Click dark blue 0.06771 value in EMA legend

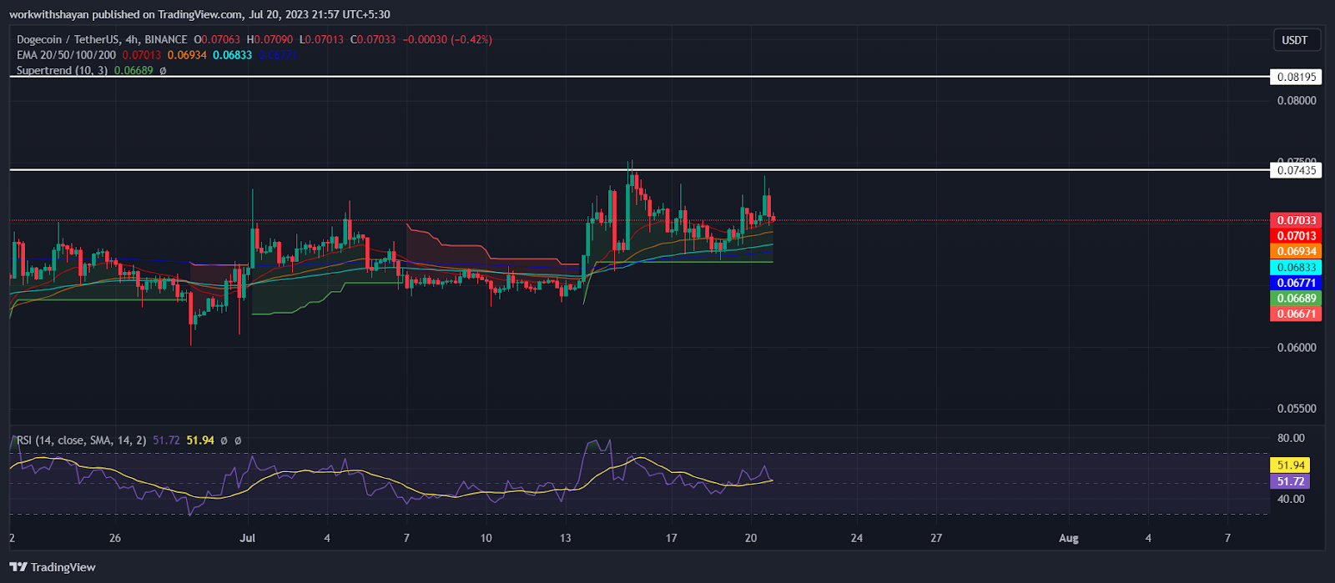pos(277,55)
